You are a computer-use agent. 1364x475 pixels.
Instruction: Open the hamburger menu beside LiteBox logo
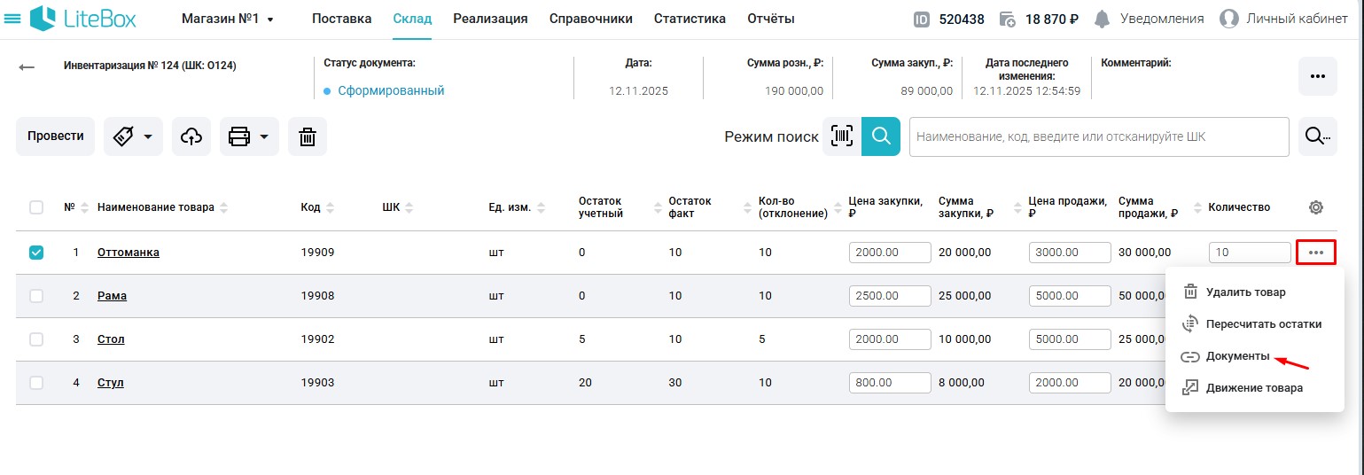point(13,19)
